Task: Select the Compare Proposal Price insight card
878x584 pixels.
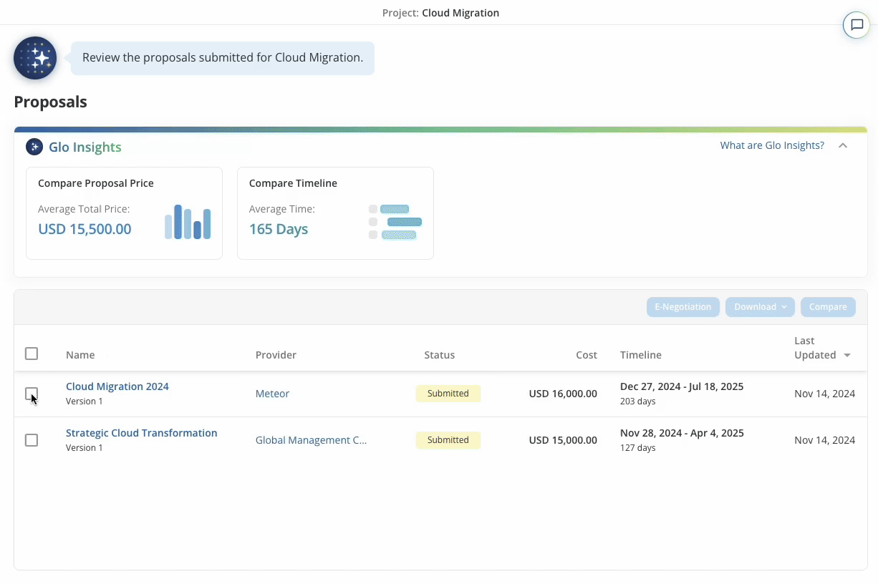Action: point(124,213)
